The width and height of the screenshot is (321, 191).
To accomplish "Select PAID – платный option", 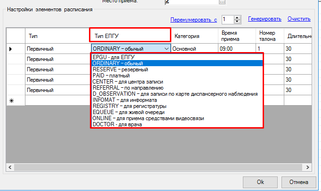I will [x=111, y=76].
